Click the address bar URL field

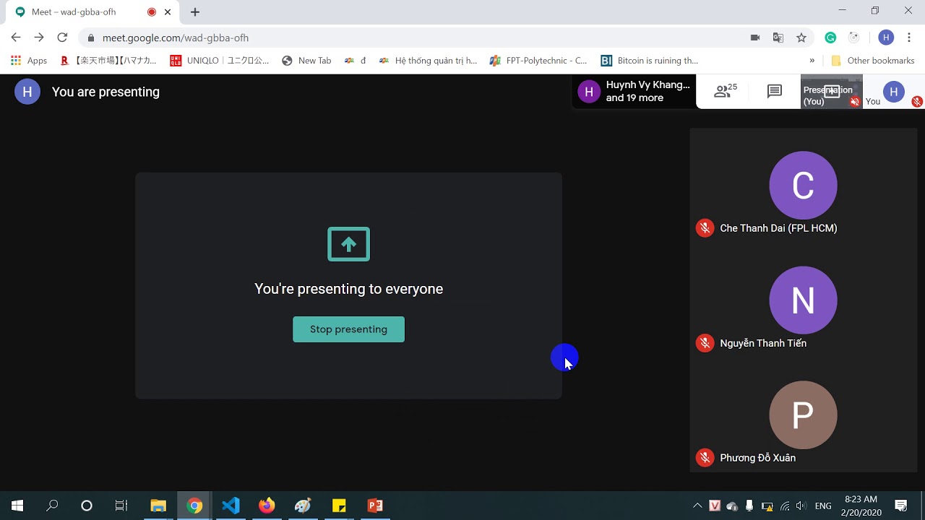tap(412, 38)
